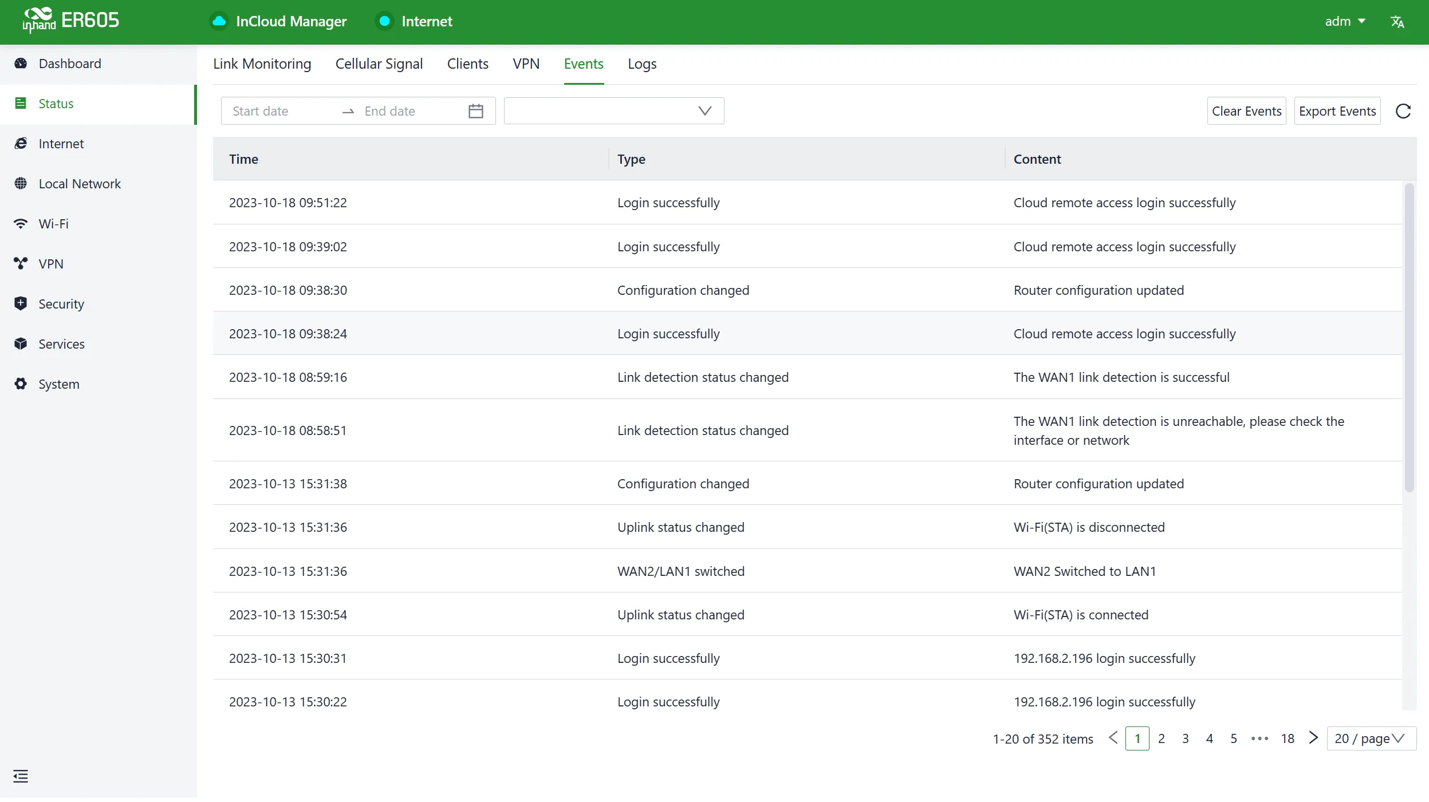Click the Start date input field
The image size is (1429, 802).
(281, 111)
